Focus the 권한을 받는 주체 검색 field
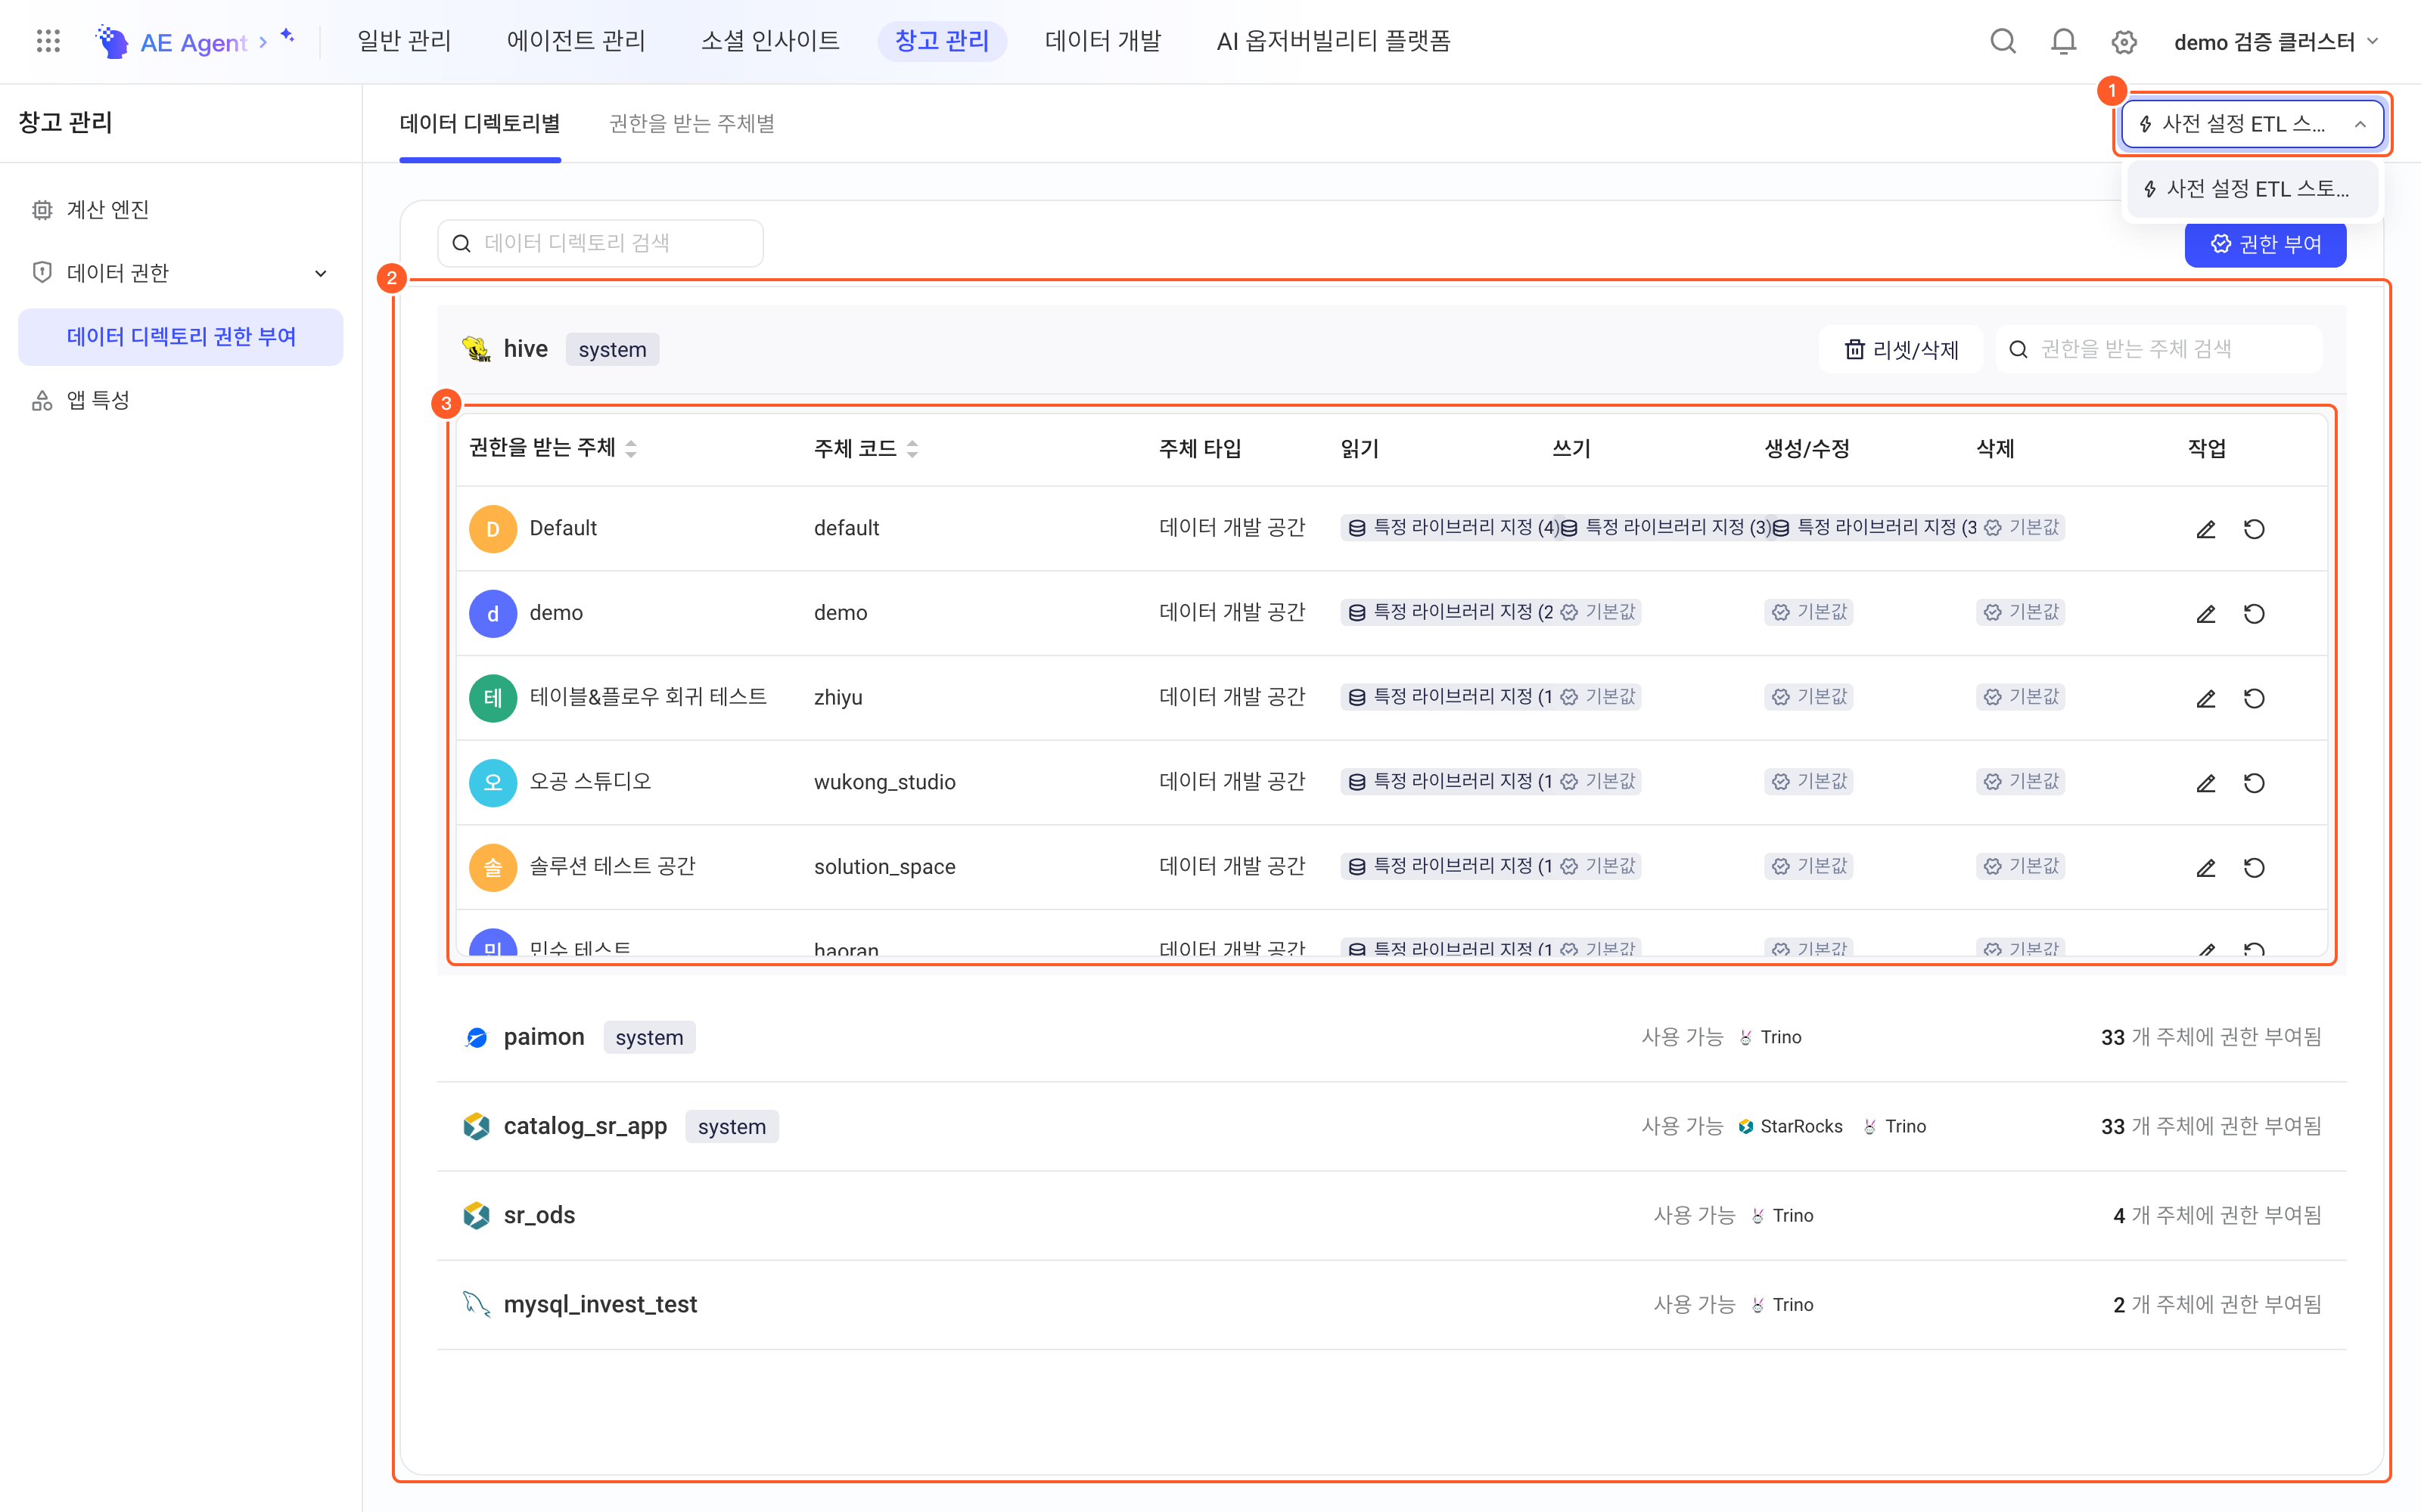Image resolution: width=2421 pixels, height=1512 pixels. [x=2159, y=349]
